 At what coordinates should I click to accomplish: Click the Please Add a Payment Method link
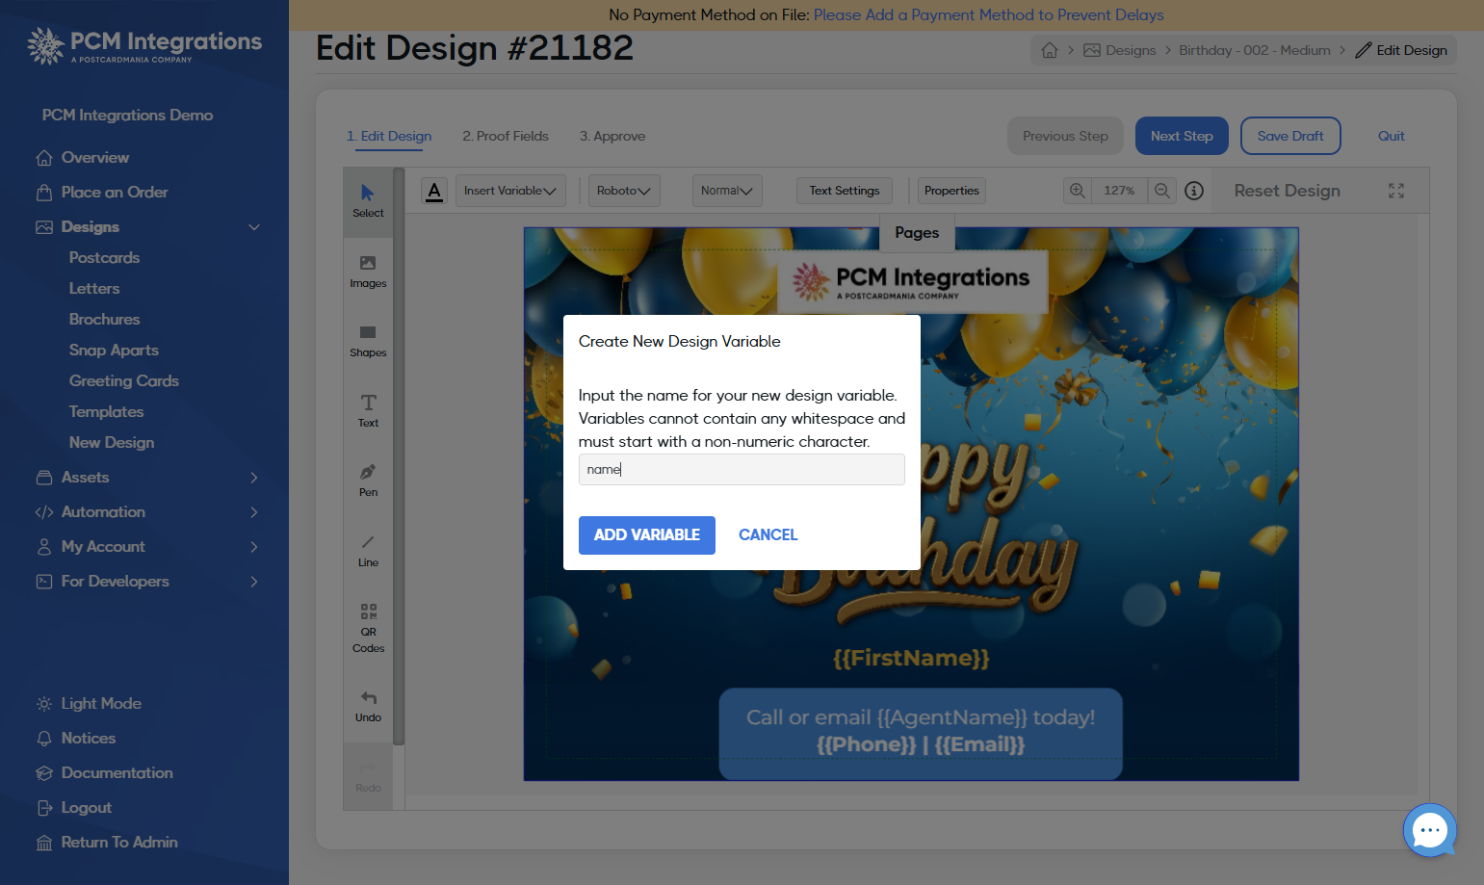pos(989,14)
